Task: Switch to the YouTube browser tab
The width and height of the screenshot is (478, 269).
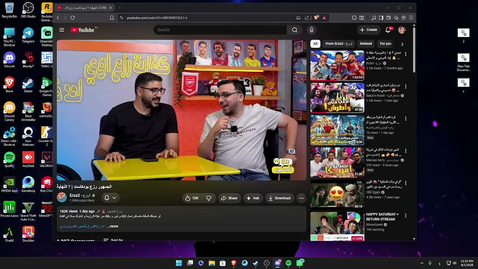Action: [x=84, y=7]
